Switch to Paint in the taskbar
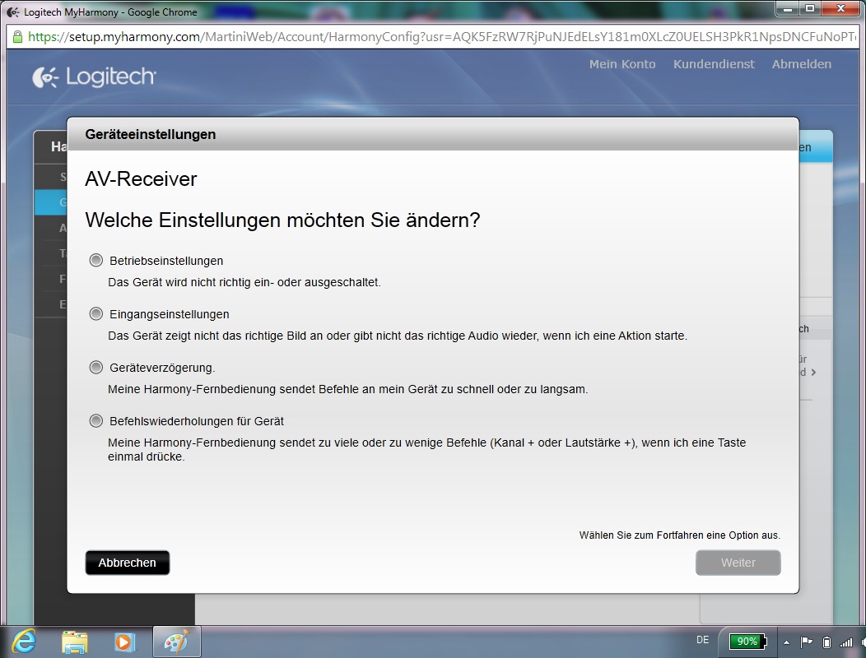 175,641
